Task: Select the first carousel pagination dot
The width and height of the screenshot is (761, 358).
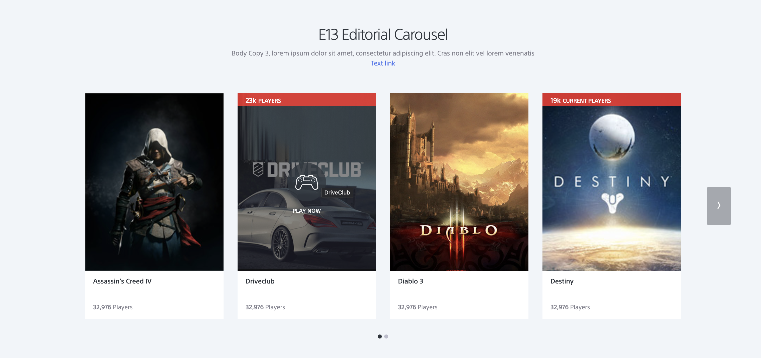Action: click(379, 336)
